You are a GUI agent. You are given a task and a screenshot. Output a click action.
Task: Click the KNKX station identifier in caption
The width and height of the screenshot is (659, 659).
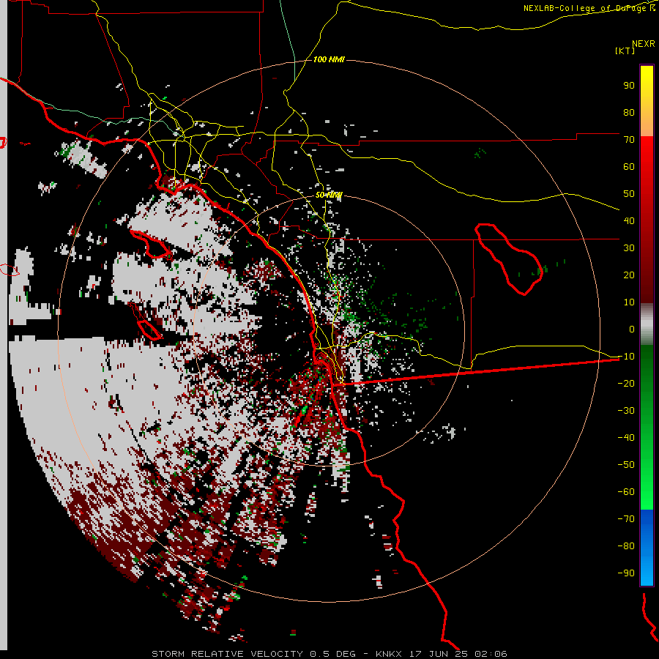point(389,654)
